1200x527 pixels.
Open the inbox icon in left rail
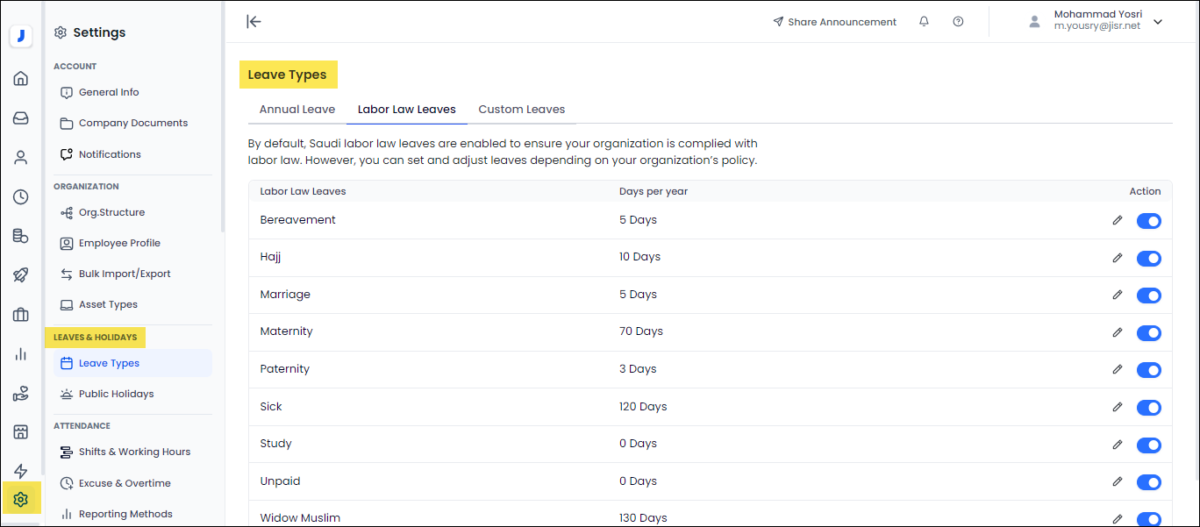tap(21, 118)
